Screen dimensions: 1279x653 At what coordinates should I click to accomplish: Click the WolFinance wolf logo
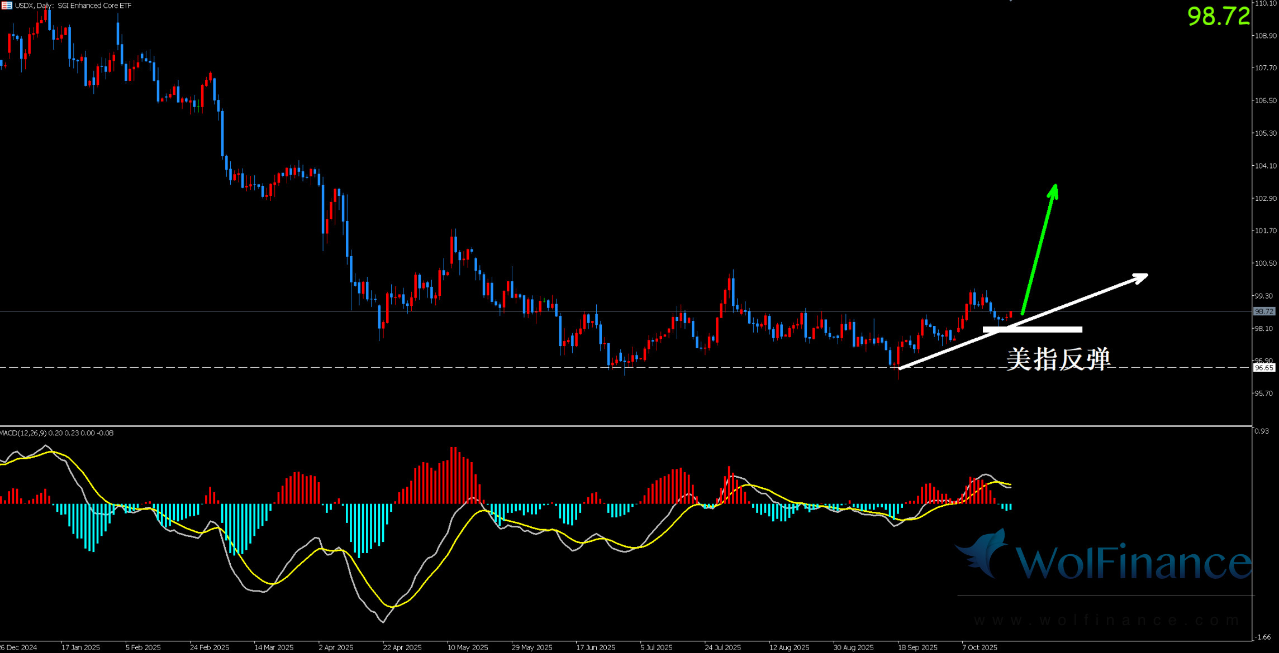click(x=984, y=553)
